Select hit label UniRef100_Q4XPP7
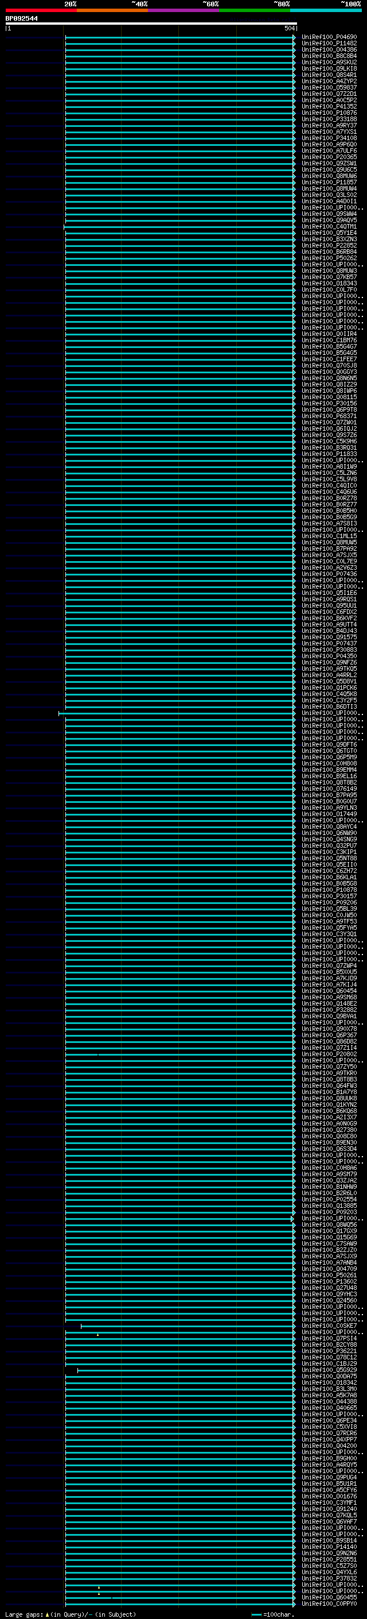 tap(329, 1439)
